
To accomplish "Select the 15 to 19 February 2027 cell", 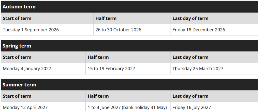I will point(128,69).
